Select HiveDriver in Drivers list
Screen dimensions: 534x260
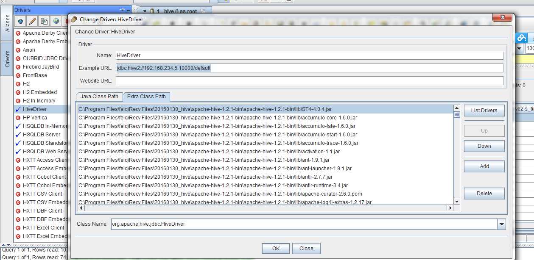coord(41,109)
